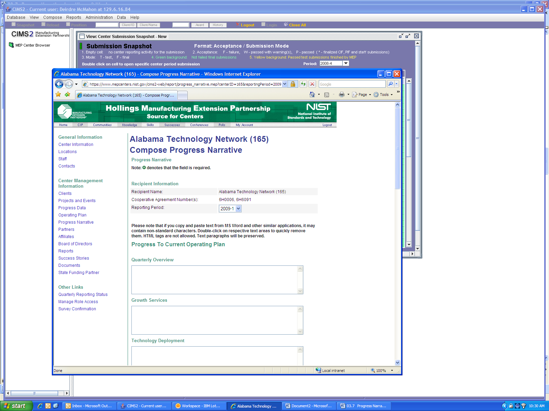Switch to Workspace - IBM Lotus taskbar button
This screenshot has height=411, width=549.
199,406
